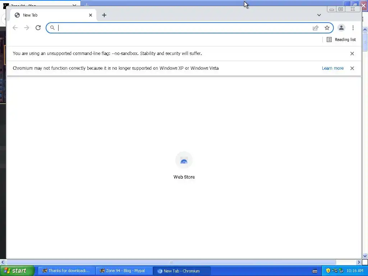This screenshot has height=276, width=368.
Task: Click the network connection tray icon
Action: point(335,271)
